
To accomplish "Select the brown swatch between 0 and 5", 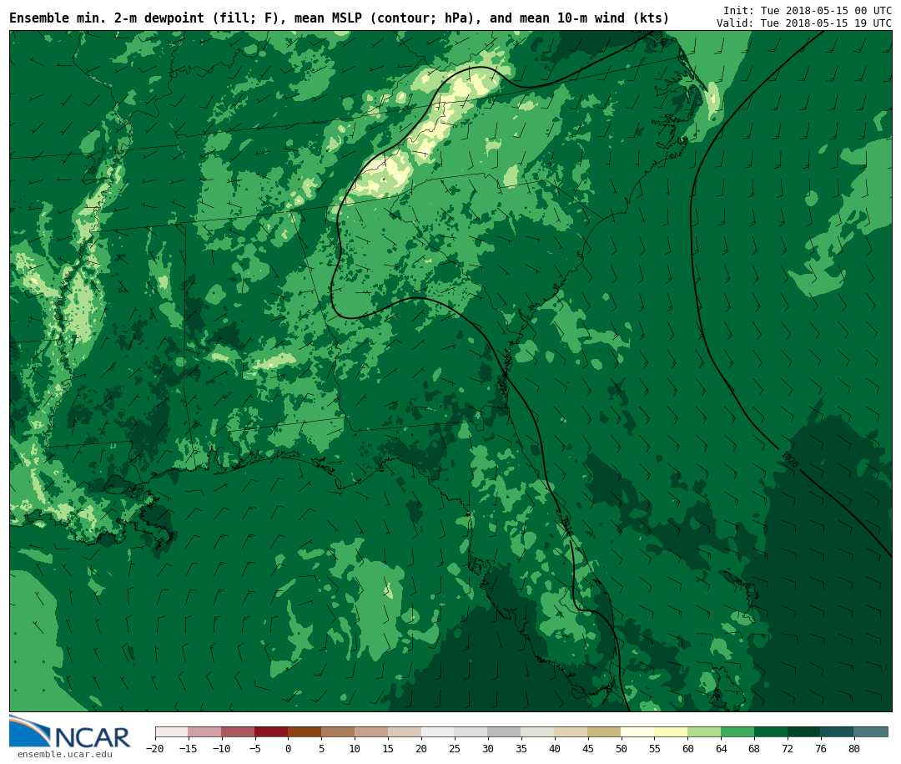I will pos(305,731).
